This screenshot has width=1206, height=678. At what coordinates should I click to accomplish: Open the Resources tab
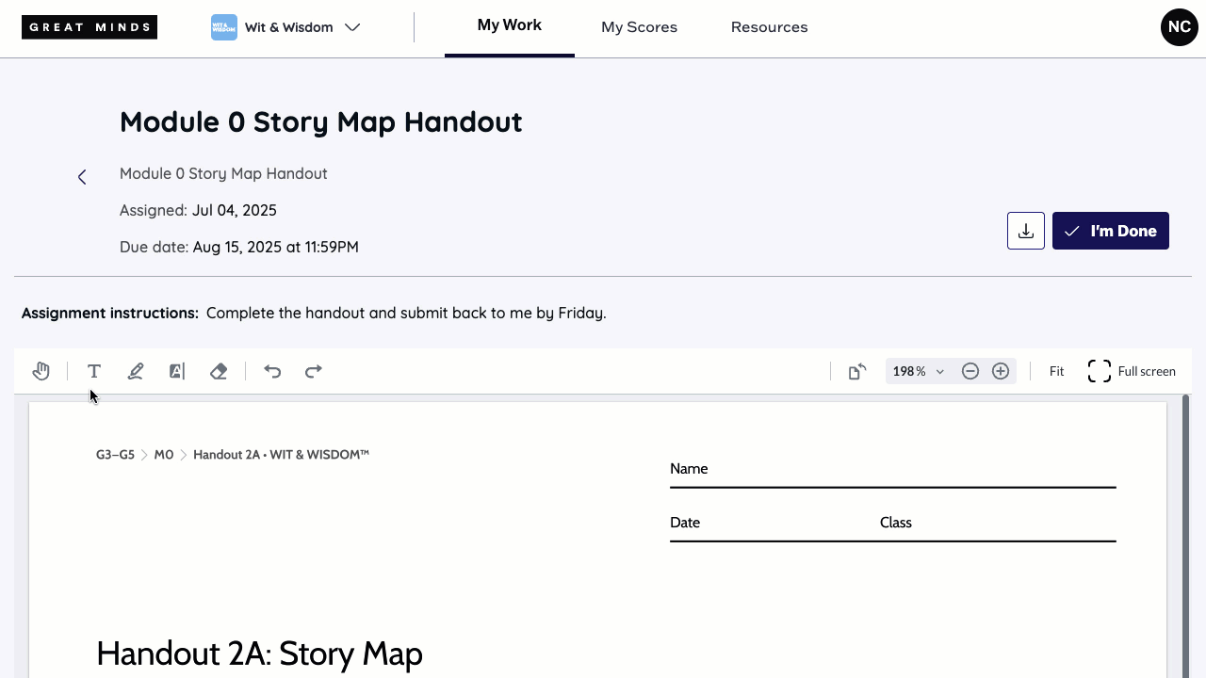[769, 27]
